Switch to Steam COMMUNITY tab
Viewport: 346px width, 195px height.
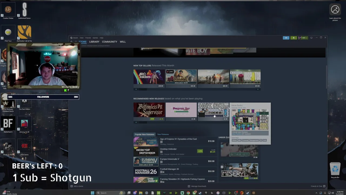109,42
